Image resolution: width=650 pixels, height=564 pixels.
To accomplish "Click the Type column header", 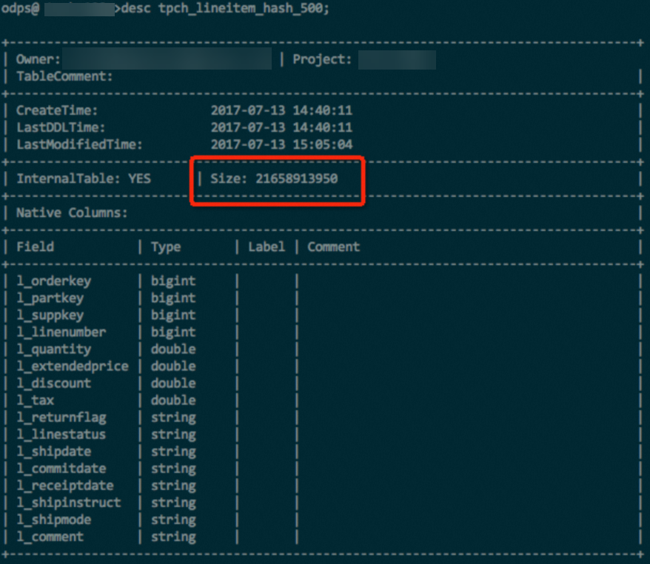I will (x=166, y=246).
